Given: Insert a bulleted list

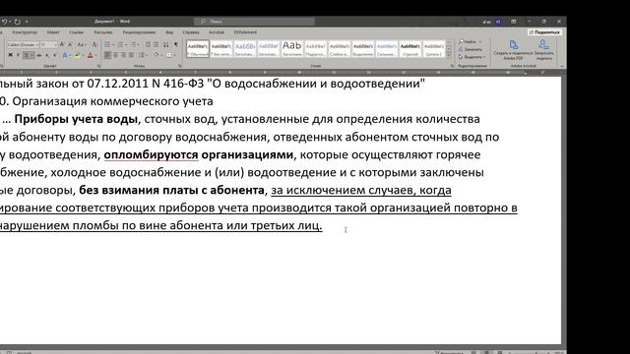Looking at the screenshot, I should click(107, 44).
